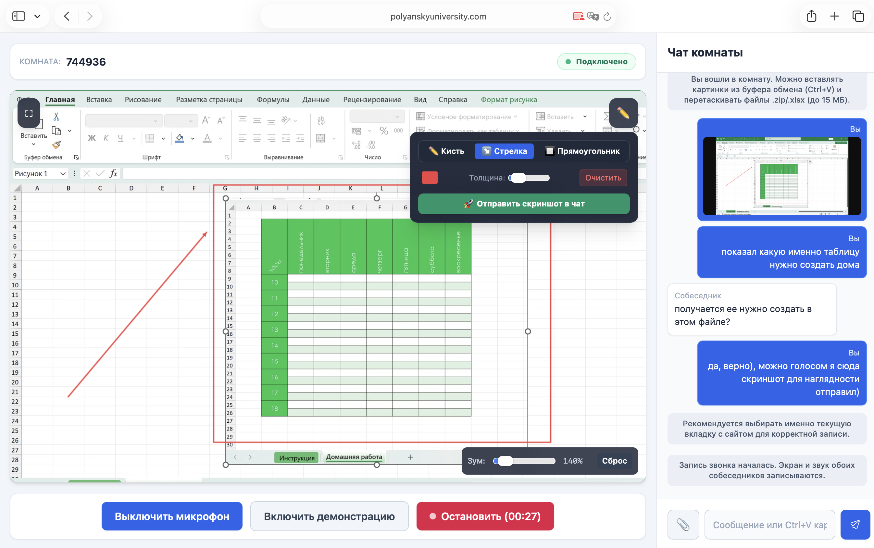This screenshot has width=874, height=548.
Task: Click Отправить скриншот в чат button
Action: click(524, 204)
